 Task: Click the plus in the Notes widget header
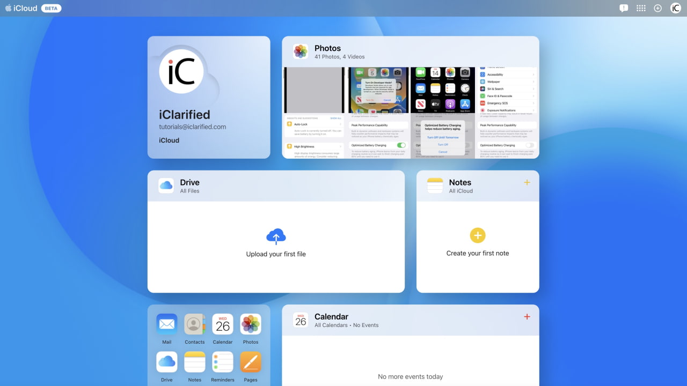[527, 182]
